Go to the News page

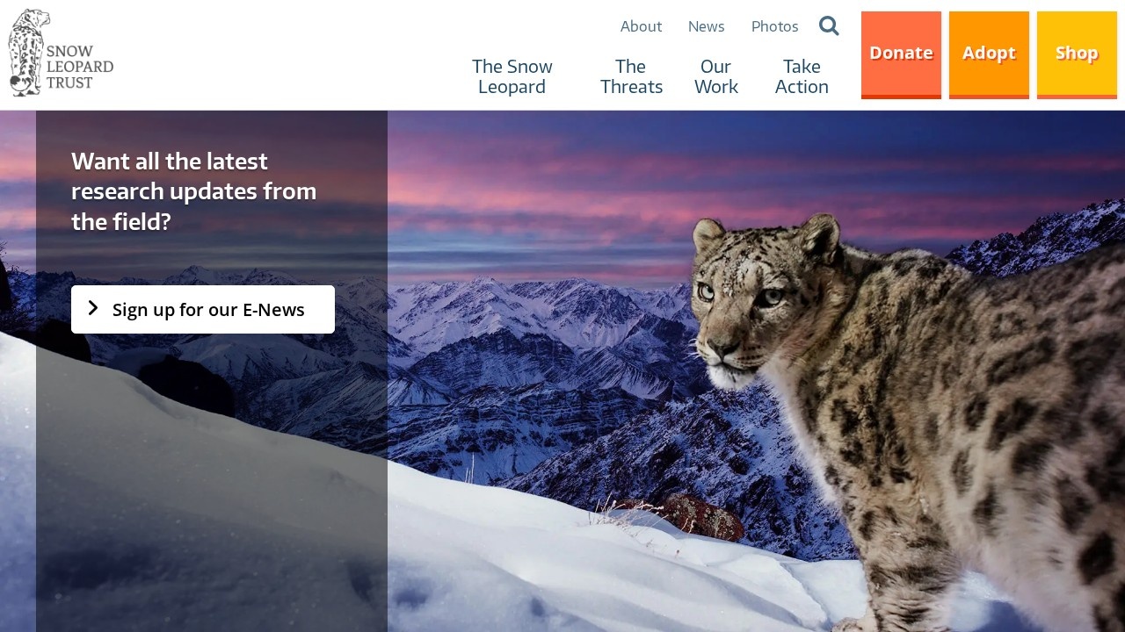pyautogui.click(x=706, y=26)
